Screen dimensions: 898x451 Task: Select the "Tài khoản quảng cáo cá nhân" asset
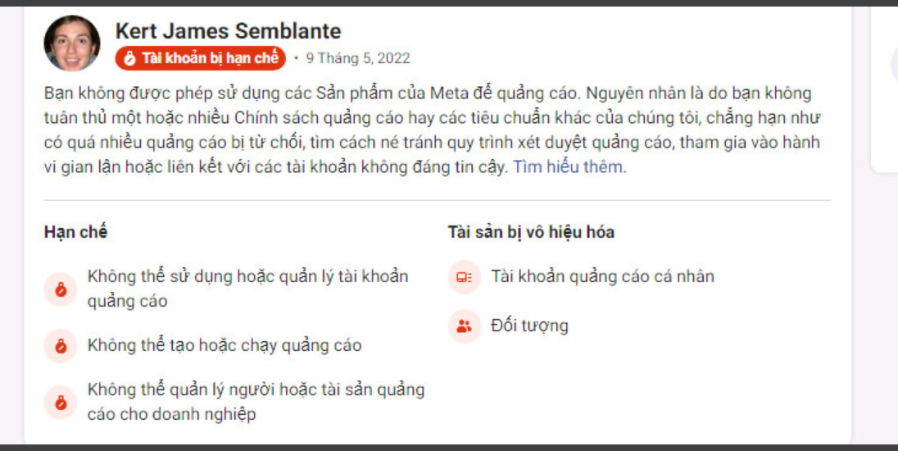(x=602, y=276)
